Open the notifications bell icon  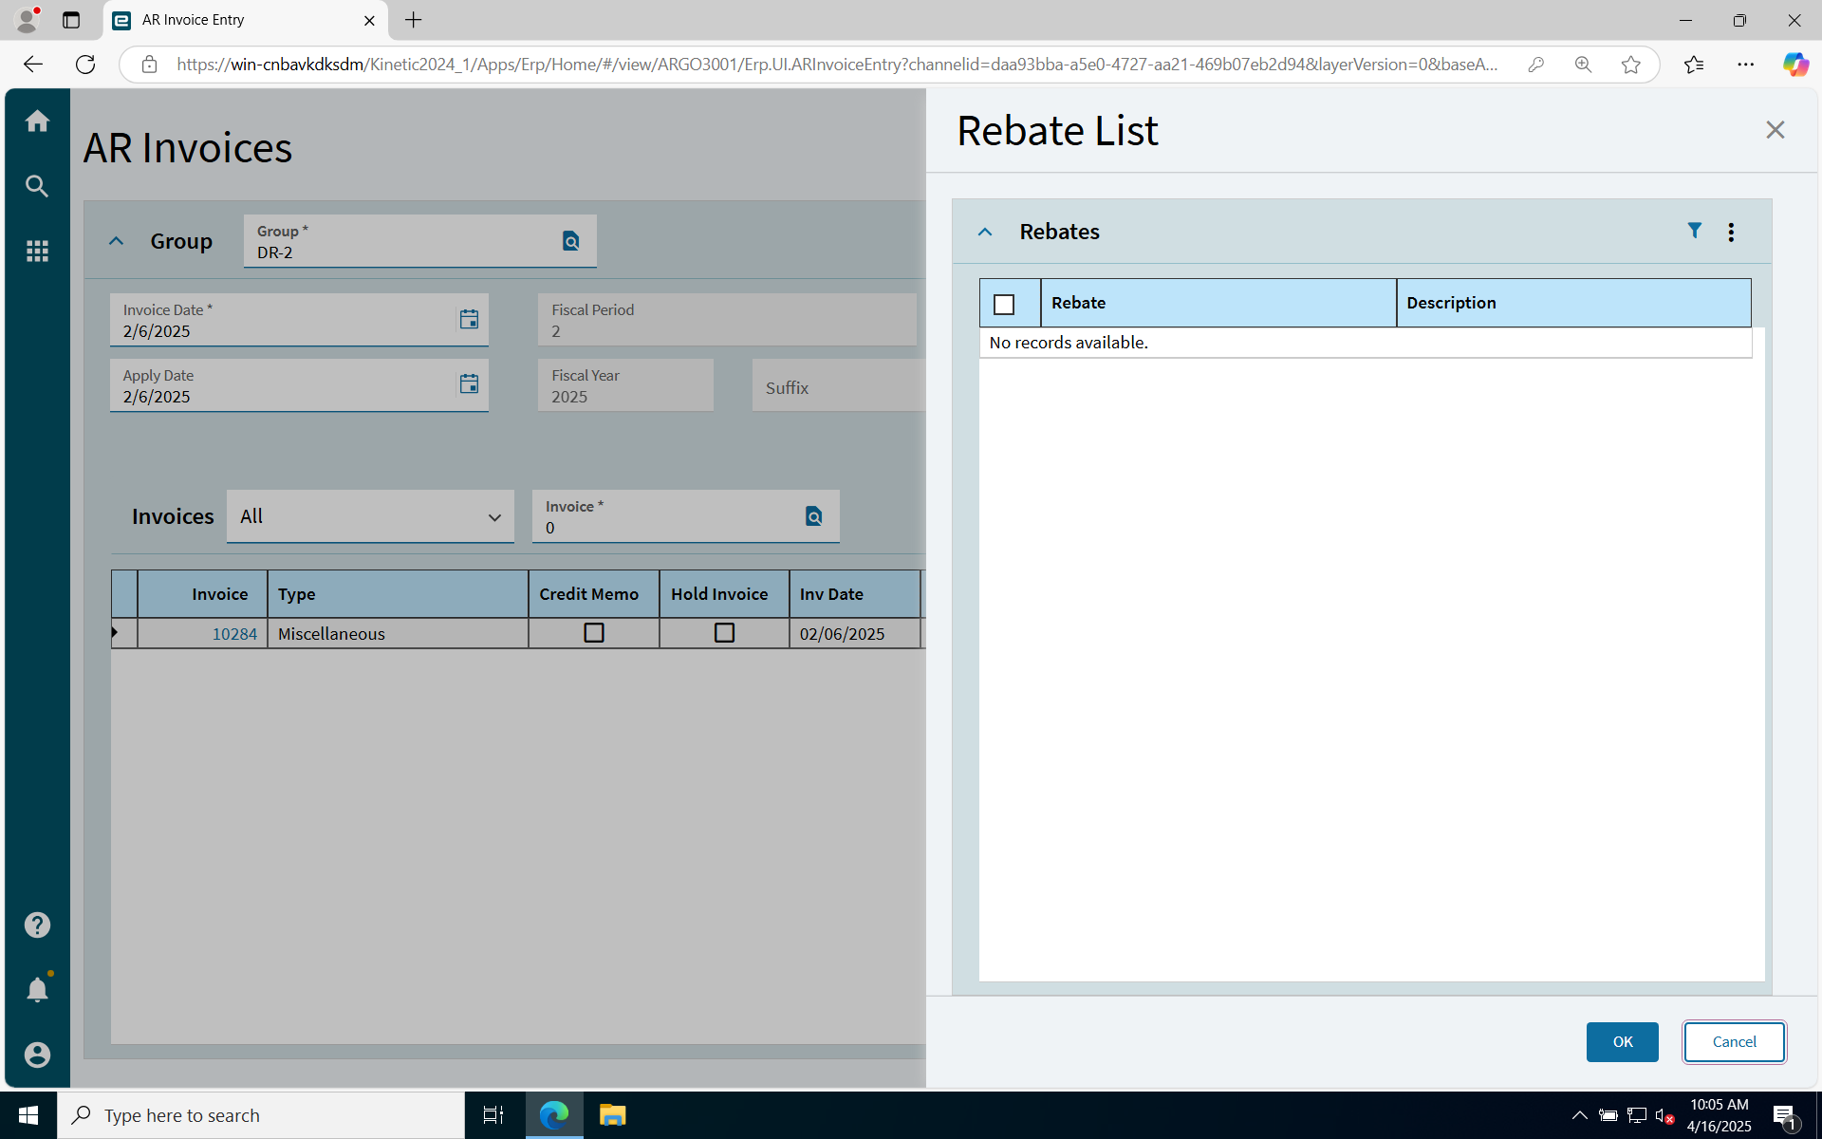(37, 989)
